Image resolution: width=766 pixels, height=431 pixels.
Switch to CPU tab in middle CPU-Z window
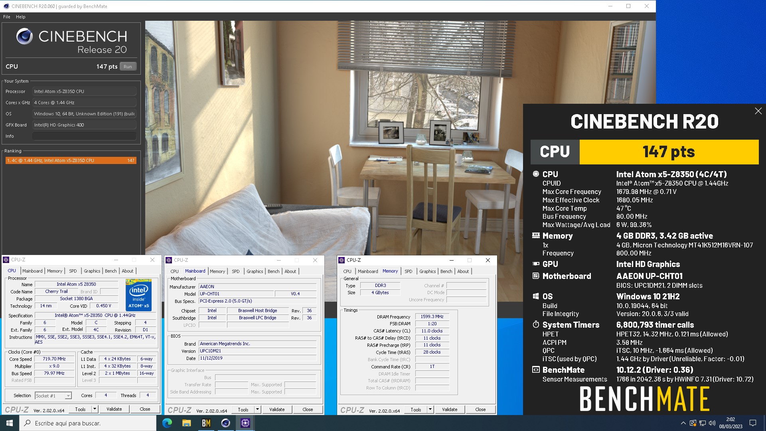pos(175,271)
